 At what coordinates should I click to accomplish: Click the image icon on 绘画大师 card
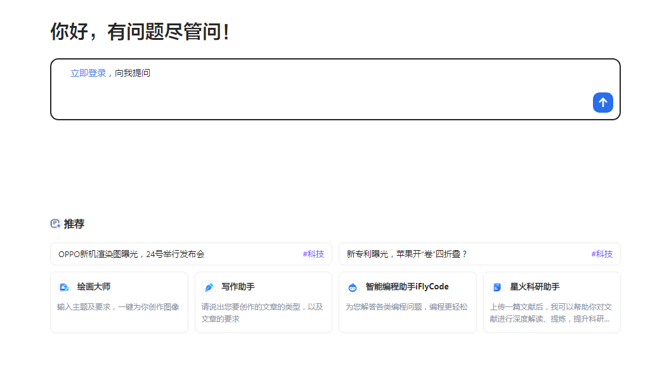click(63, 286)
